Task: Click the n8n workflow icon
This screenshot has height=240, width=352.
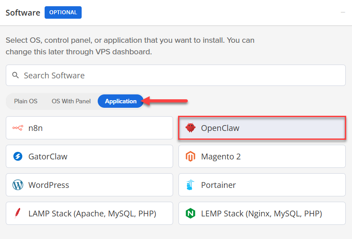Action: pyautogui.click(x=18, y=128)
